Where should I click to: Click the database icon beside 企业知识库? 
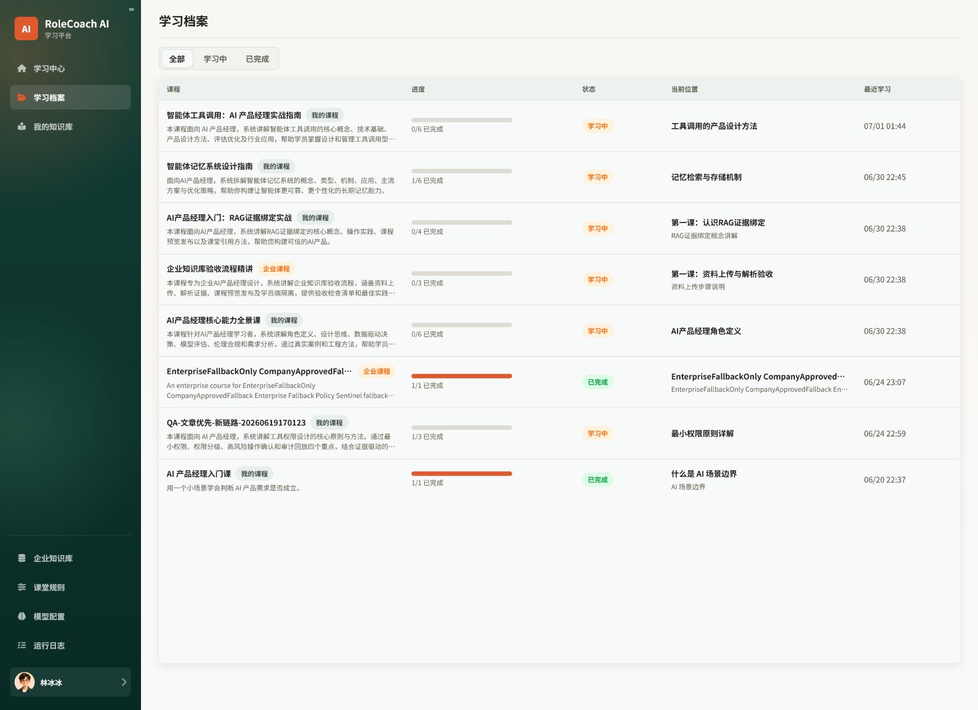coord(22,558)
